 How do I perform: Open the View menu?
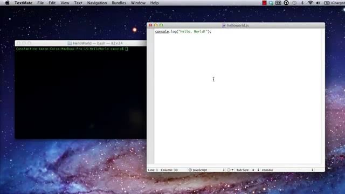(x=65, y=3)
